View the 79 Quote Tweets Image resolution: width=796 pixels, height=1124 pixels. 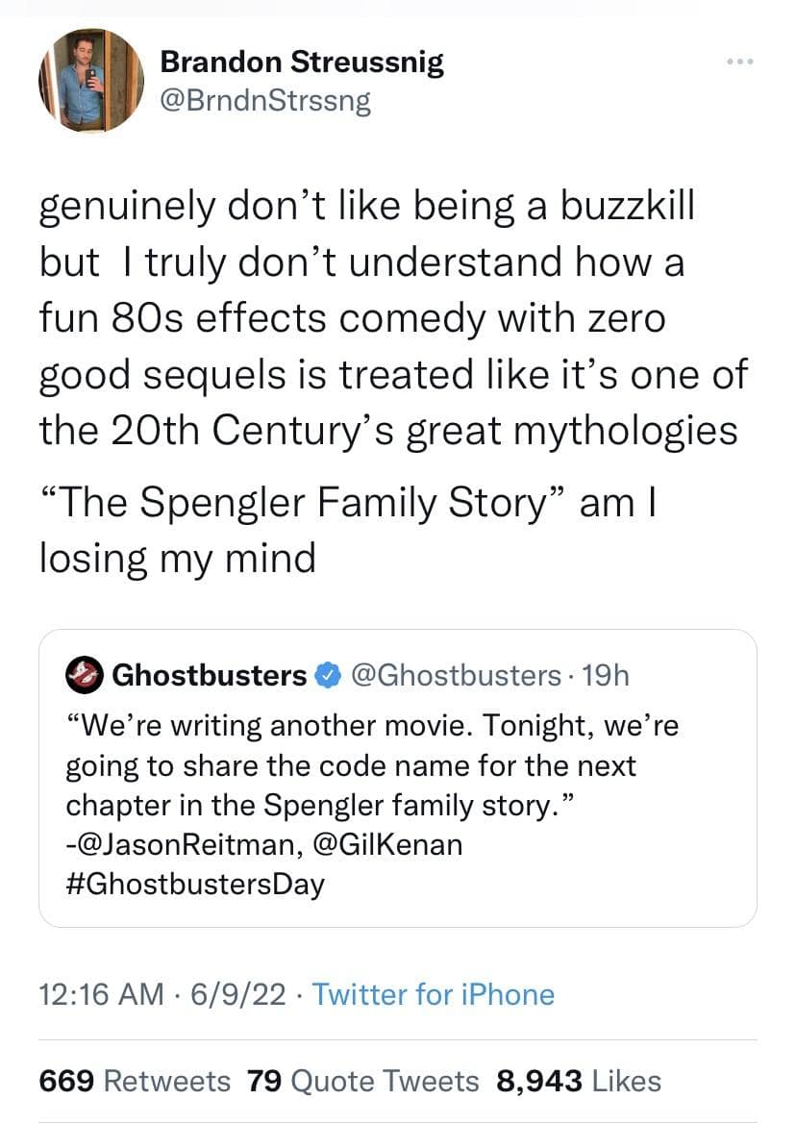362,1081
